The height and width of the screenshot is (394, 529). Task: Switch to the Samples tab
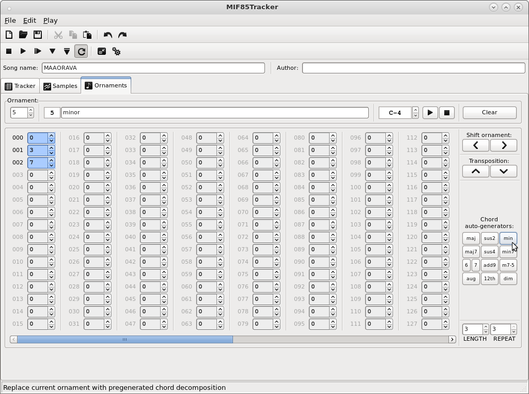(x=60, y=86)
